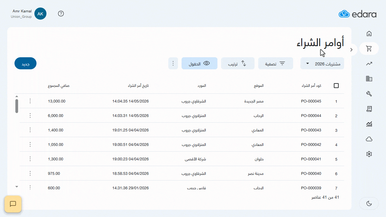Open the مشتريات 2026 view dropdown

[x=322, y=63]
